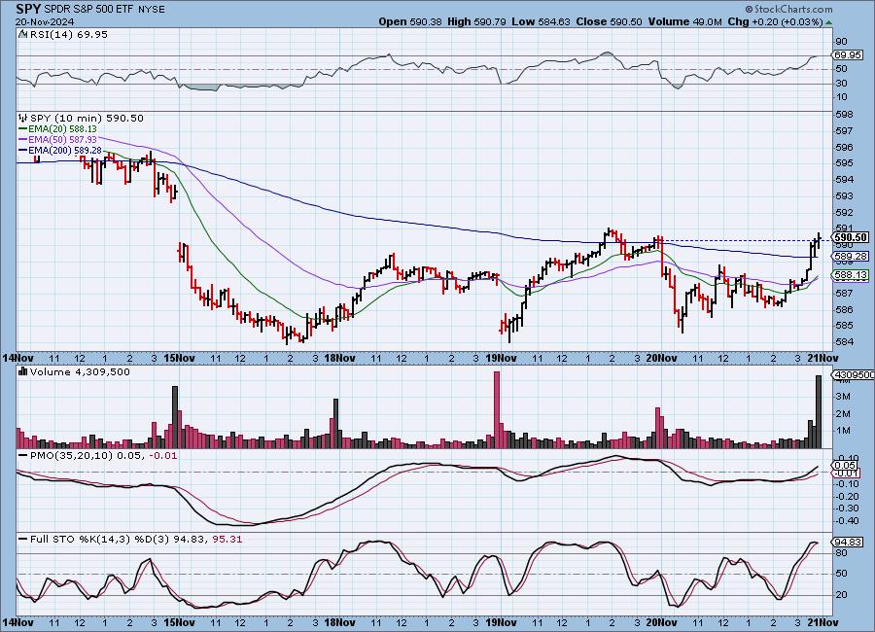Viewport: 875px width, 632px height.
Task: Click the dark blue EMA(200) line swatch
Action: coord(23,150)
